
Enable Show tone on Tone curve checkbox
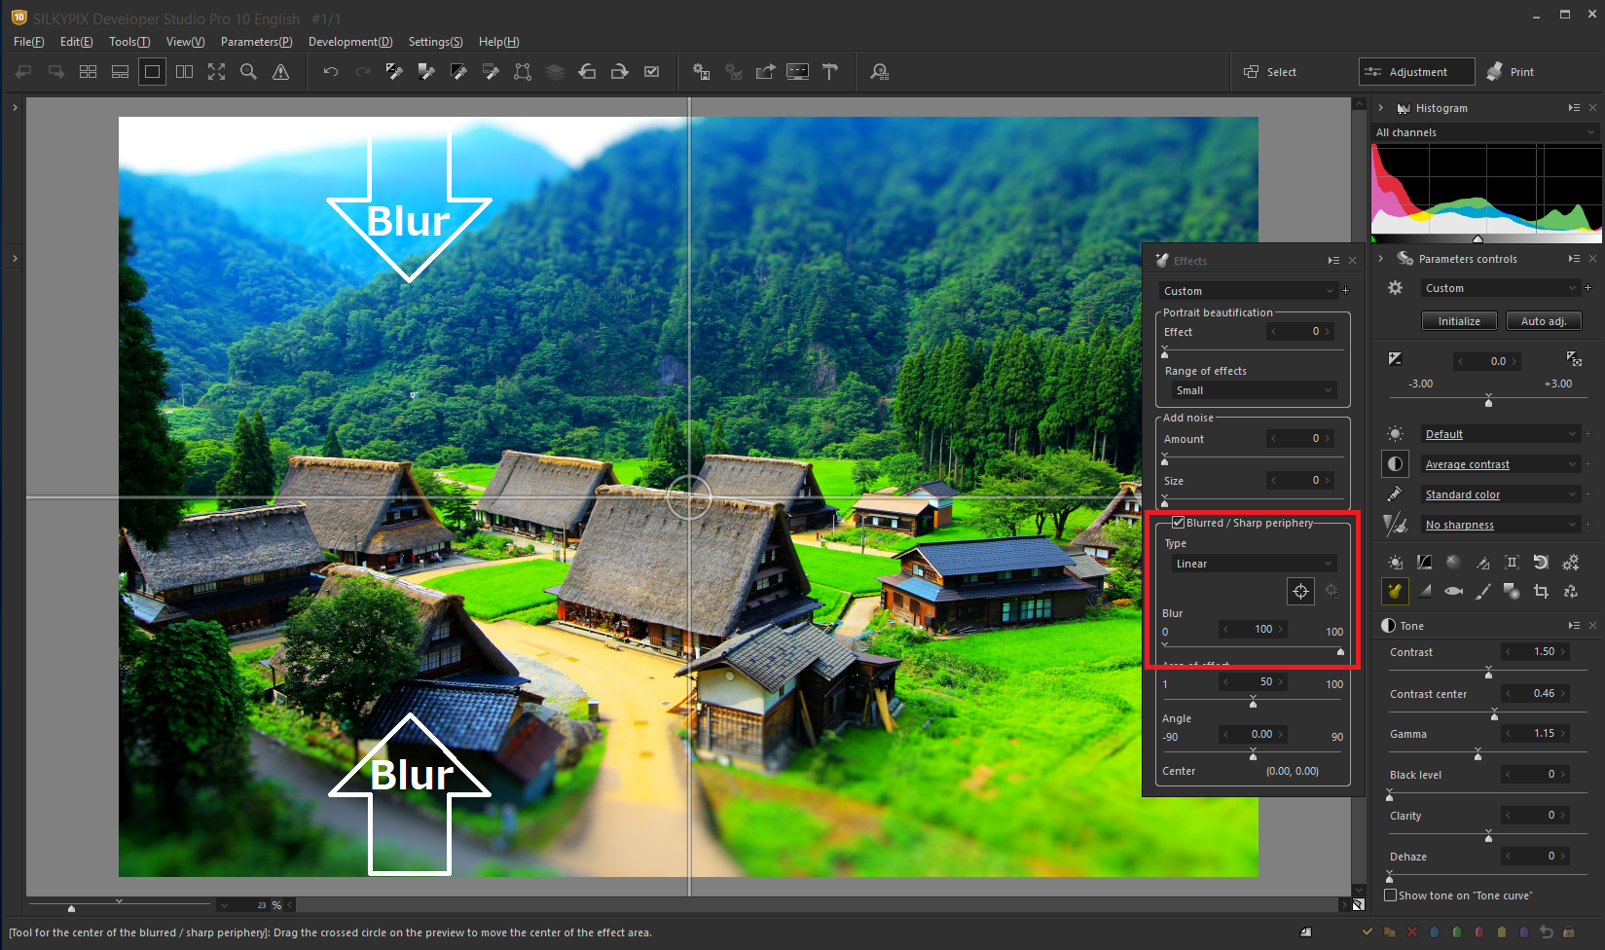tap(1390, 895)
